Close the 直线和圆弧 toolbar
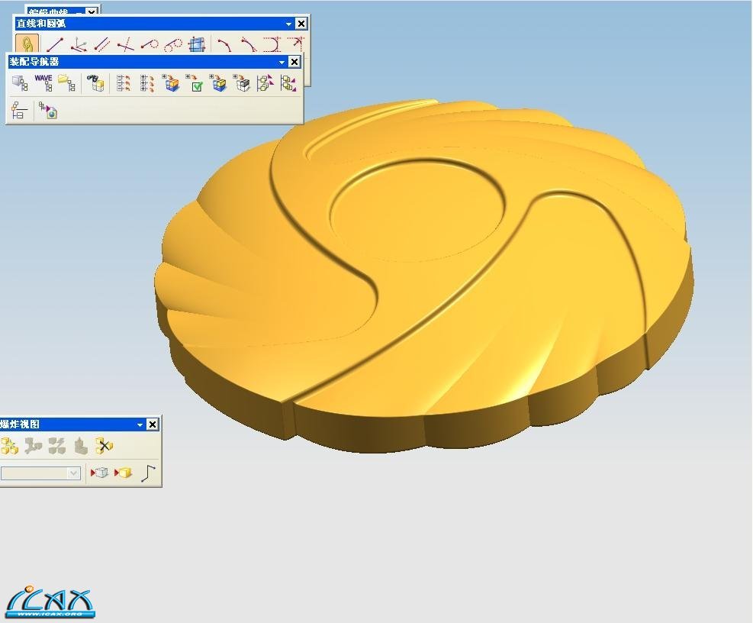 pyautogui.click(x=301, y=23)
